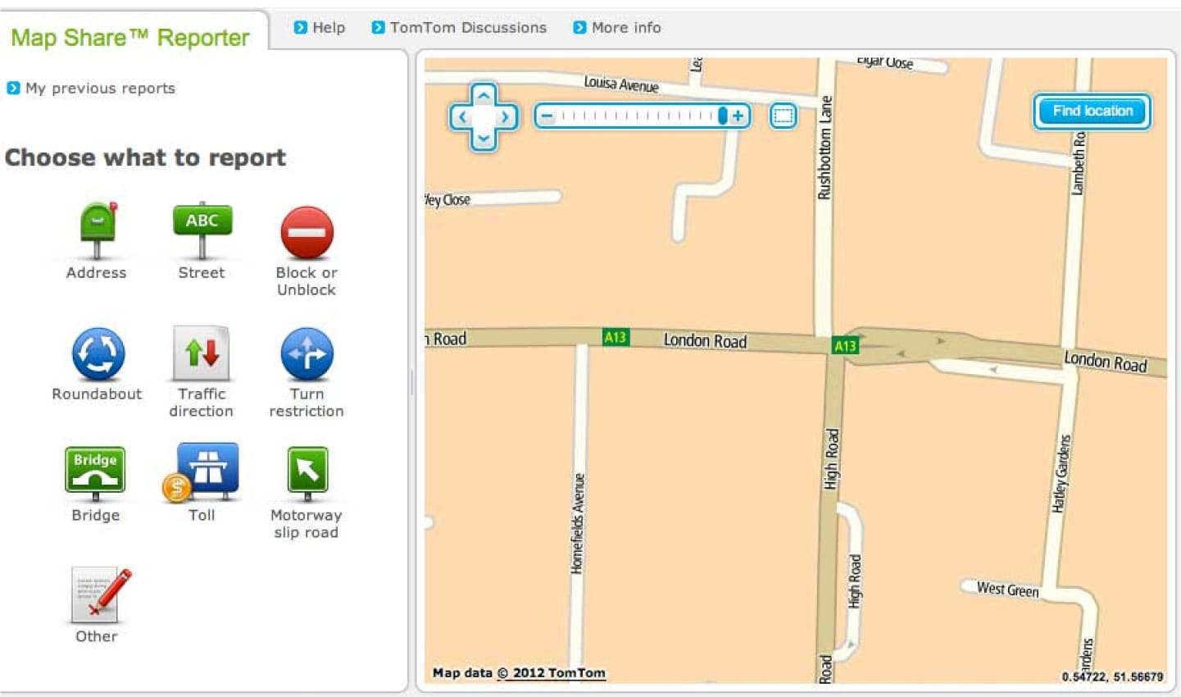1181x697 pixels.
Task: Pan the map left with arrow
Action: click(462, 116)
